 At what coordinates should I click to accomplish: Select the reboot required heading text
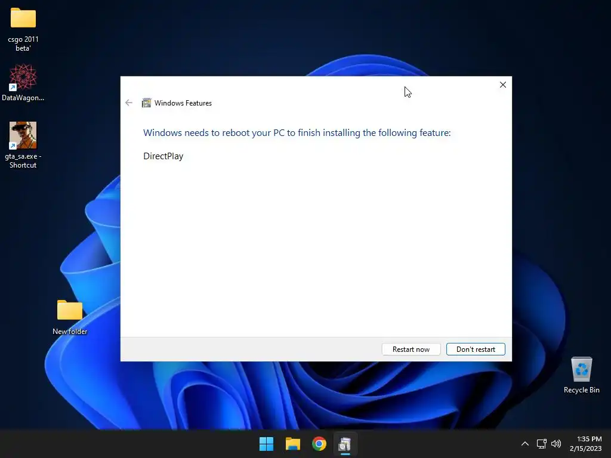tap(297, 133)
